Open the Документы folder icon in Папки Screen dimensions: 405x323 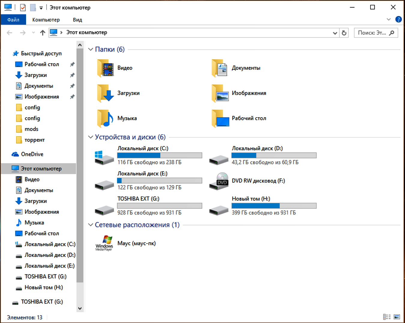(220, 68)
